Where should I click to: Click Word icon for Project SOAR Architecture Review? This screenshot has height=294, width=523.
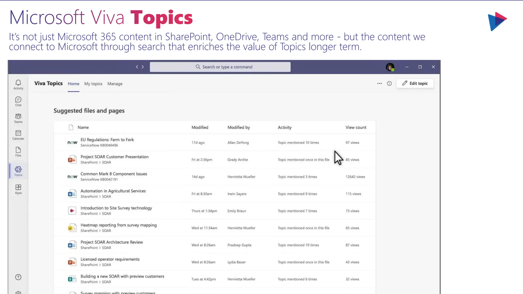[72, 245]
